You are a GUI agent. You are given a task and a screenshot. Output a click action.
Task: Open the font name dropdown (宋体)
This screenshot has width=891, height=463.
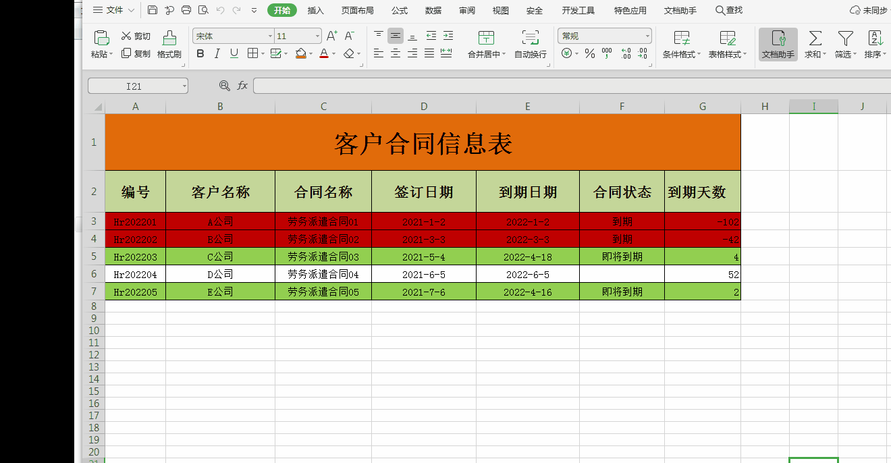point(270,36)
